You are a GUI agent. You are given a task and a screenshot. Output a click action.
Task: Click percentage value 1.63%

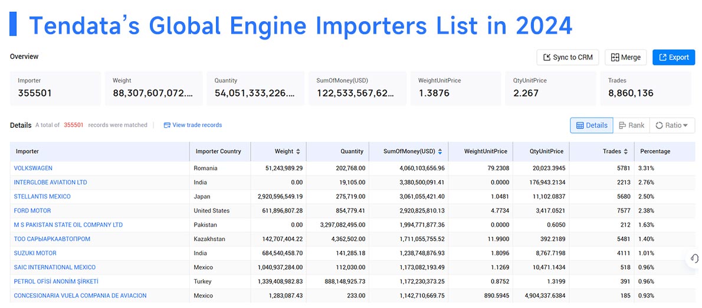point(647,225)
